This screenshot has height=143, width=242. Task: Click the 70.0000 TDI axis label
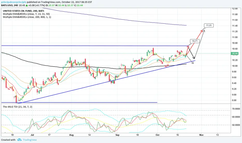(x=236, y=109)
